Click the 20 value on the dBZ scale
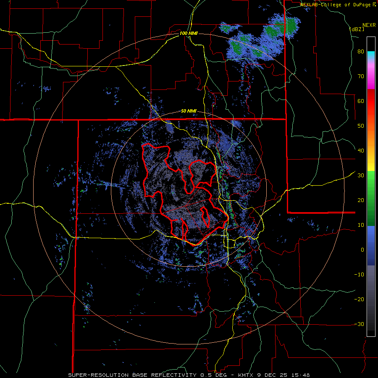The height and width of the screenshot is (378, 378). click(x=361, y=200)
